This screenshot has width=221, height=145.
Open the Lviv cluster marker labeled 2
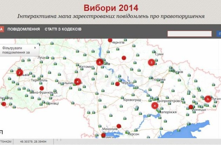point(20,73)
